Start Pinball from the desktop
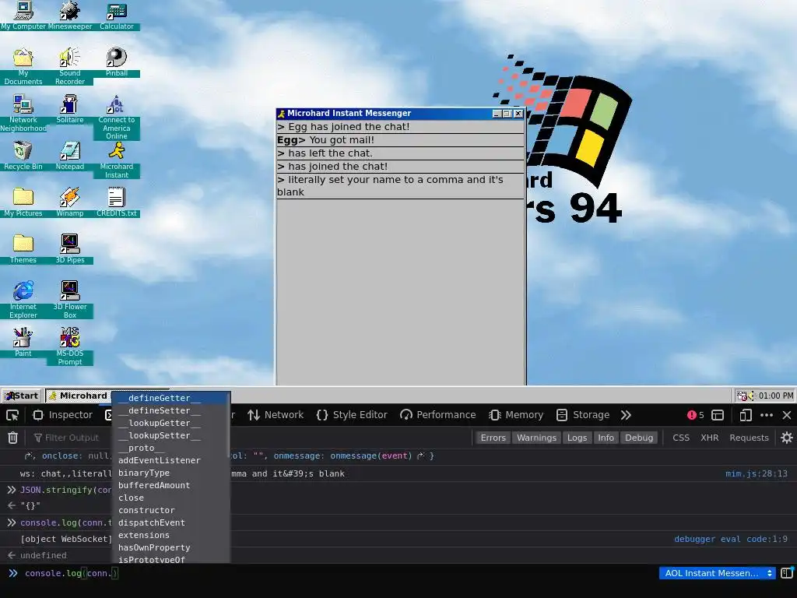Image resolution: width=797 pixels, height=598 pixels. (x=117, y=62)
